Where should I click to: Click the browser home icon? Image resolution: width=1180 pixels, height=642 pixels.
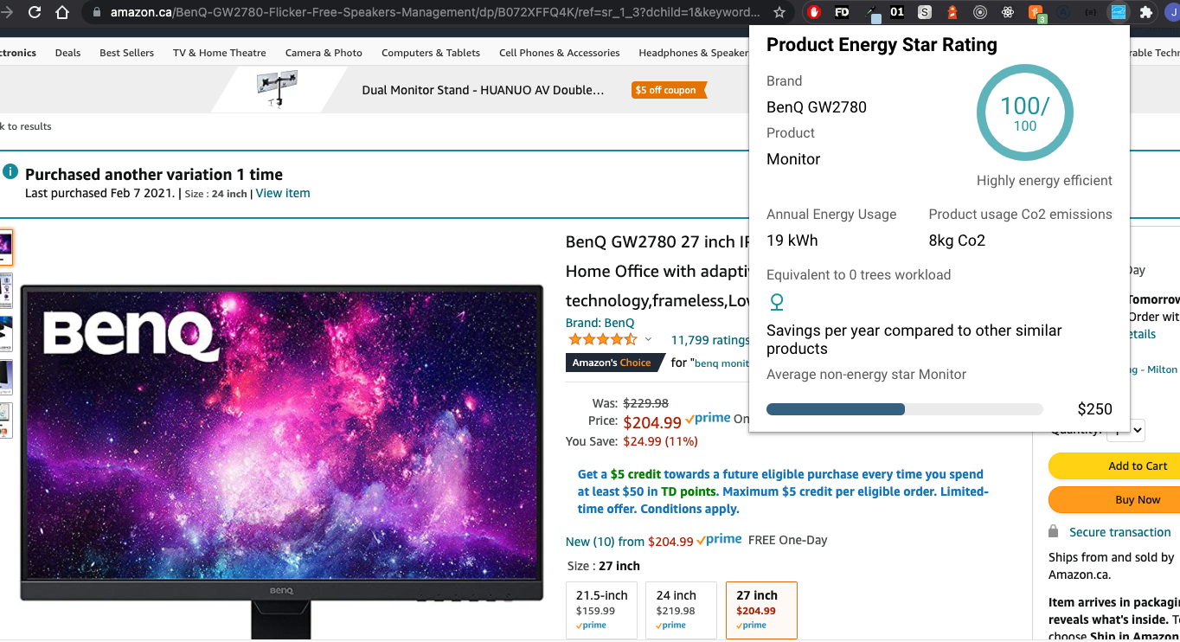(x=62, y=12)
